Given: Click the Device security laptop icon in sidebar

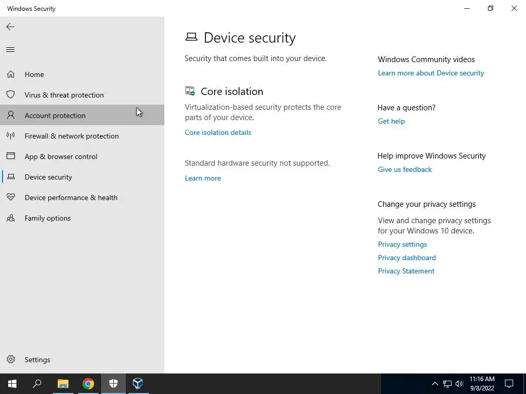Looking at the screenshot, I should [11, 176].
